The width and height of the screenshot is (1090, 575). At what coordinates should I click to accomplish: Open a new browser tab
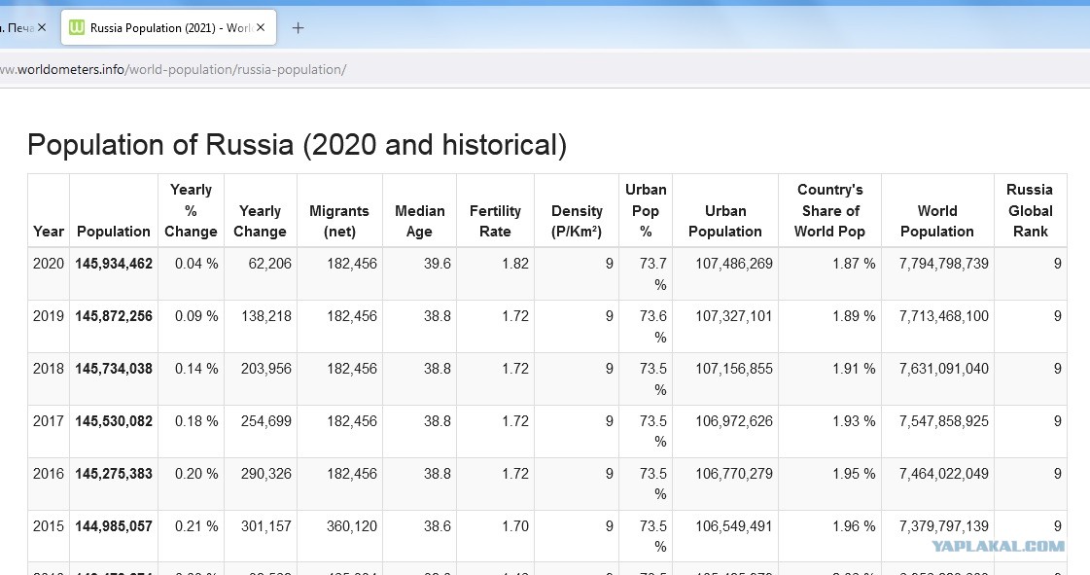298,28
